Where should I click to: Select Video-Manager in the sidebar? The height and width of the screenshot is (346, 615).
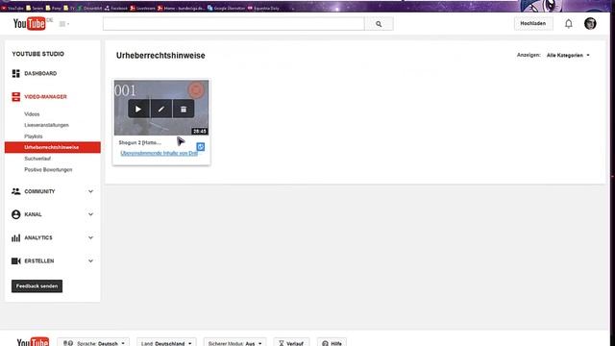(x=45, y=96)
